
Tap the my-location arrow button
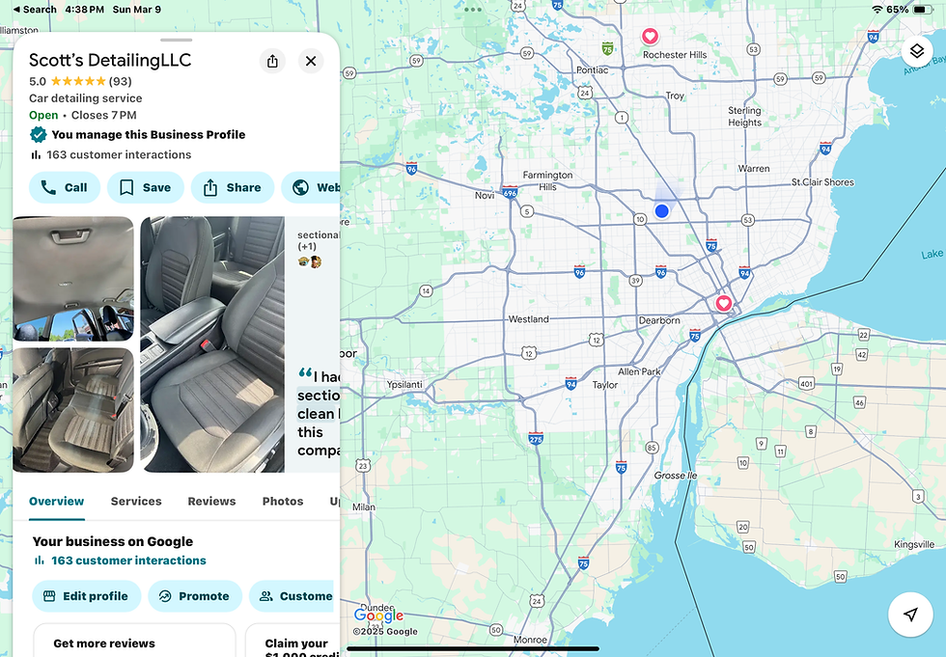pyautogui.click(x=910, y=615)
